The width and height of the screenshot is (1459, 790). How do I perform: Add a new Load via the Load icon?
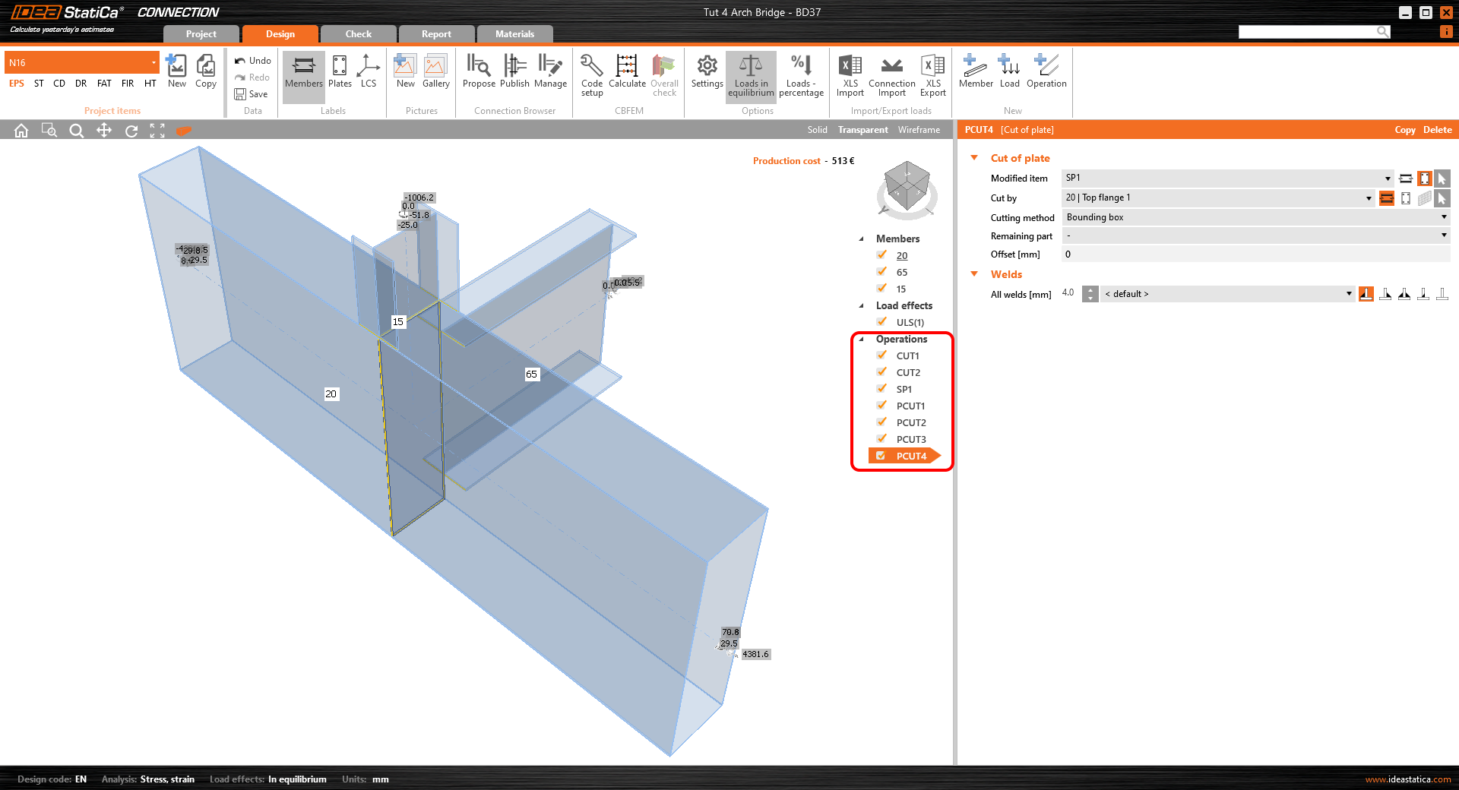(1009, 72)
